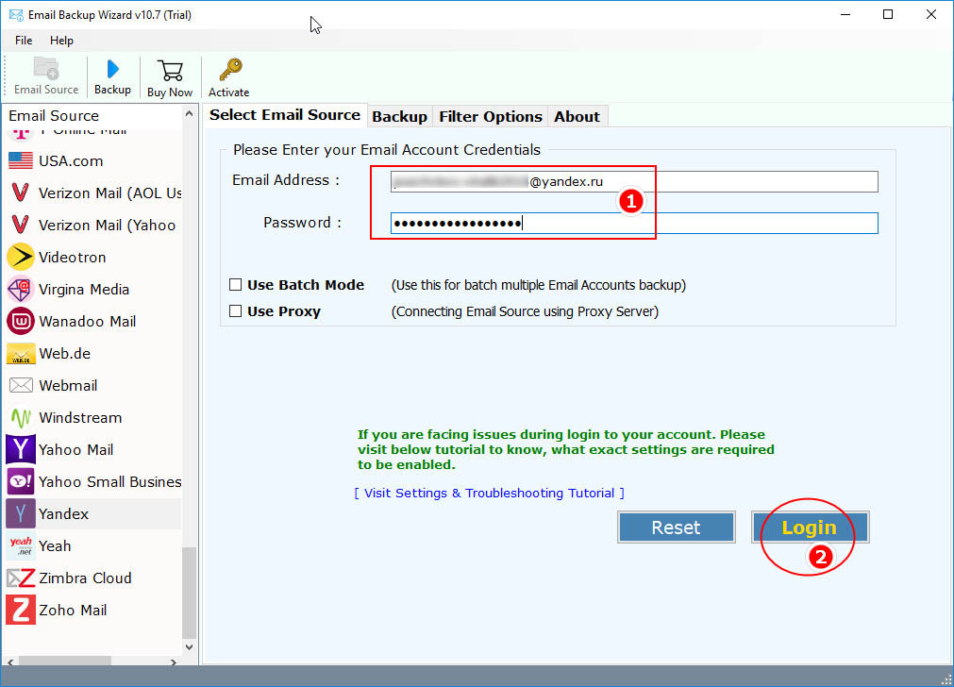Select Verizon Mail (AOL Users) icon
Image resolution: width=954 pixels, height=687 pixels.
[21, 193]
